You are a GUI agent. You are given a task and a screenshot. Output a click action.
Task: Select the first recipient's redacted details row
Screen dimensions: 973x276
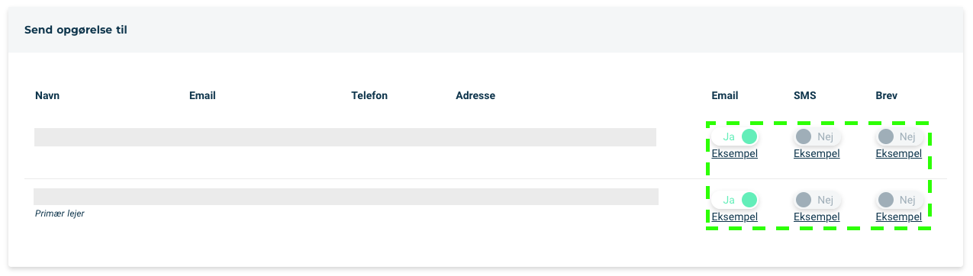[346, 137]
